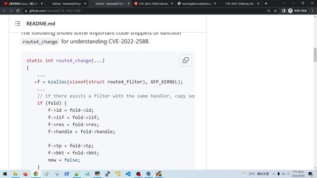Switch to CVE-2022-2588/exp_file tab
Image resolution: width=317 pixels, height=178 pixels.
click(240, 3)
